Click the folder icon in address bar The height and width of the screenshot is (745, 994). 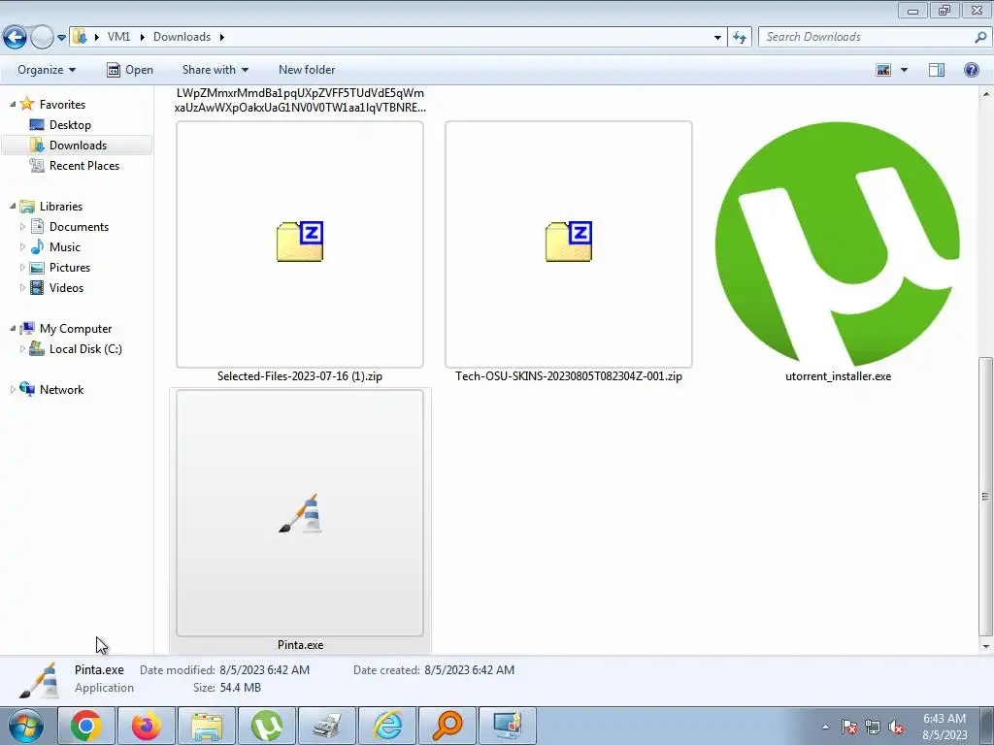(x=80, y=37)
